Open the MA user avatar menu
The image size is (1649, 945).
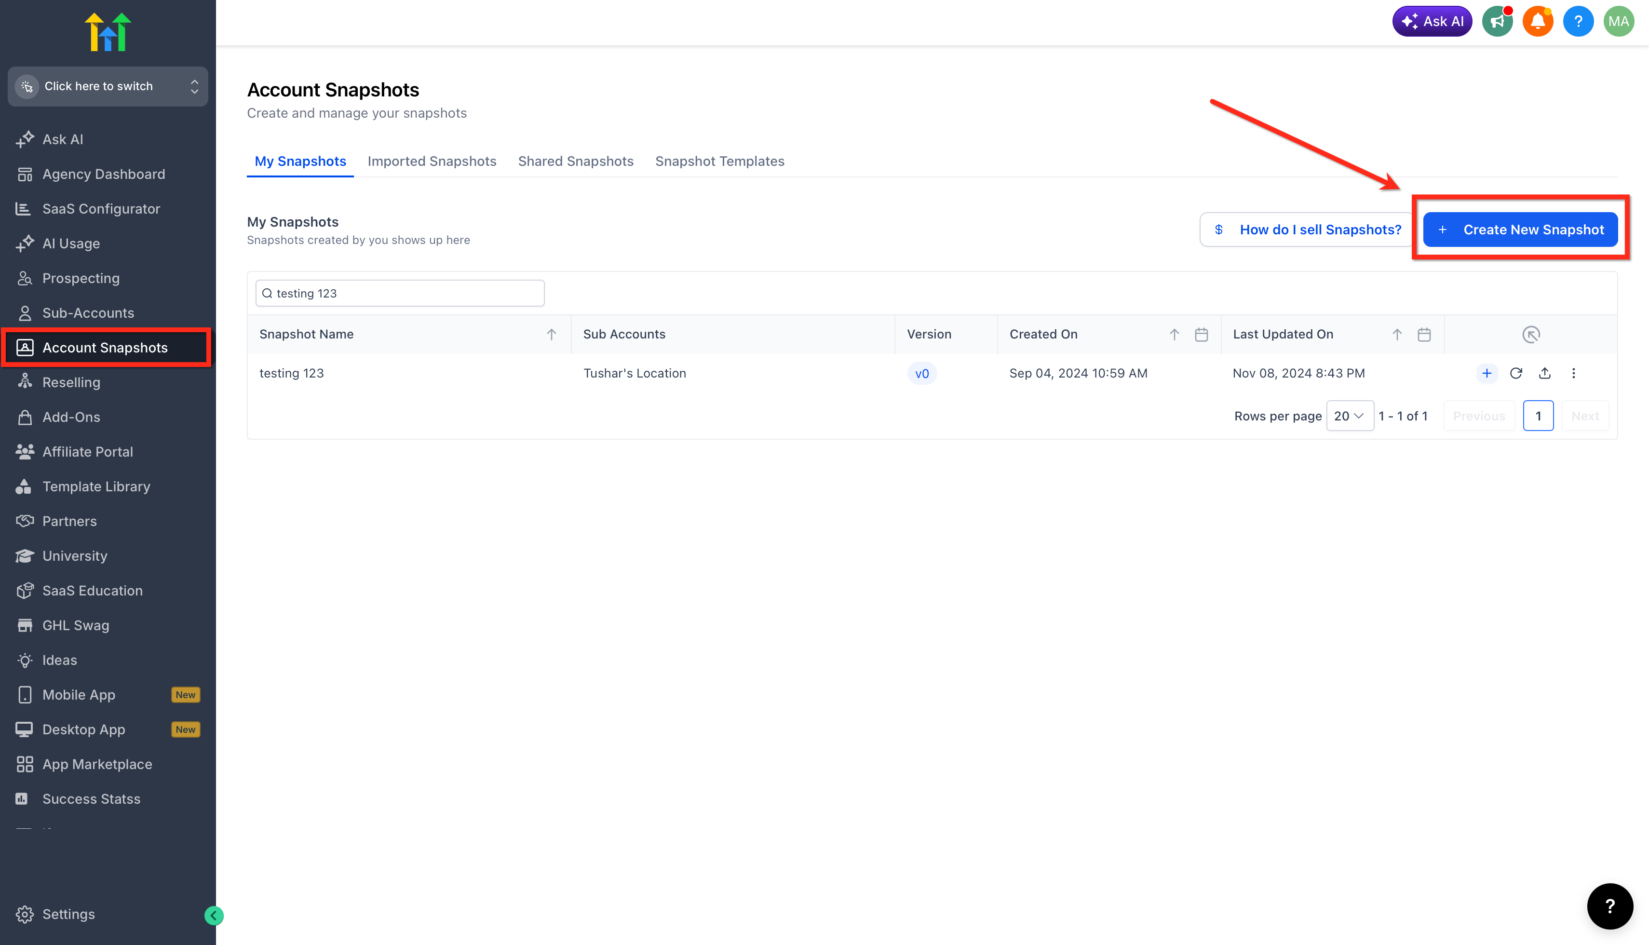pyautogui.click(x=1619, y=21)
